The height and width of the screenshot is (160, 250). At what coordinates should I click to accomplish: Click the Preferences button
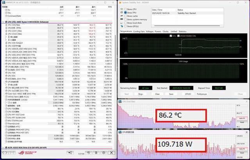[x=202, y=94]
